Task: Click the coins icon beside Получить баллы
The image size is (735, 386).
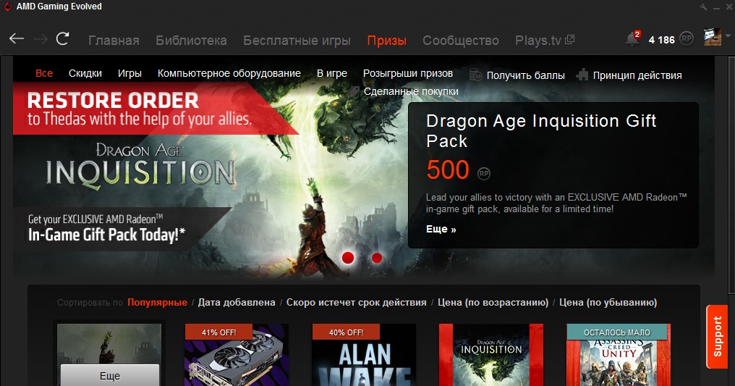Action: point(475,75)
